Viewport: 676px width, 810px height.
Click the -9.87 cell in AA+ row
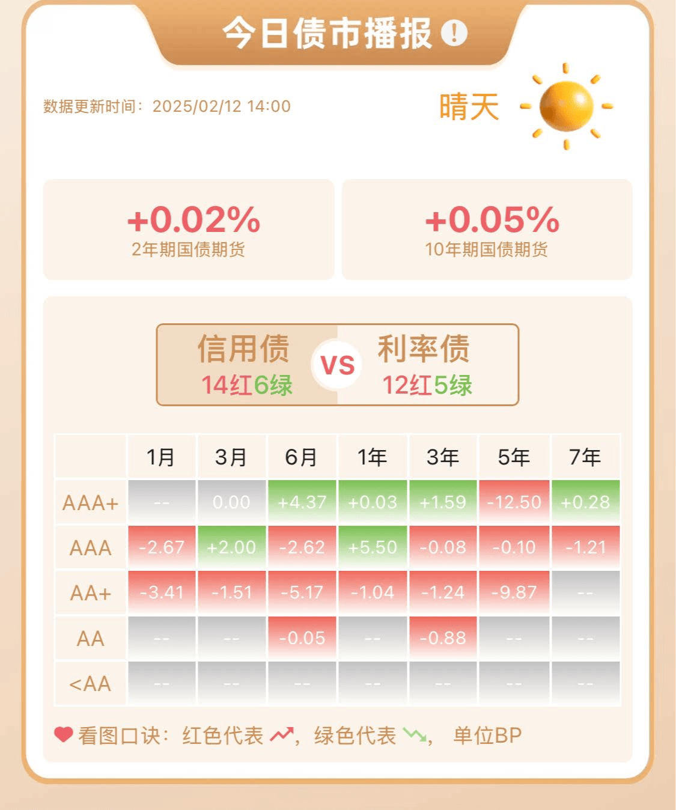pos(514,592)
